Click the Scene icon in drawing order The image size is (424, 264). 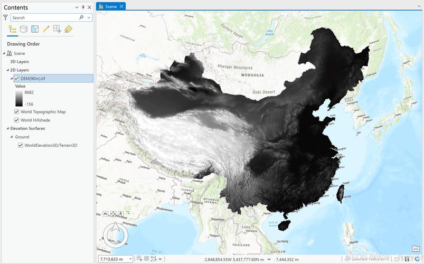point(10,53)
